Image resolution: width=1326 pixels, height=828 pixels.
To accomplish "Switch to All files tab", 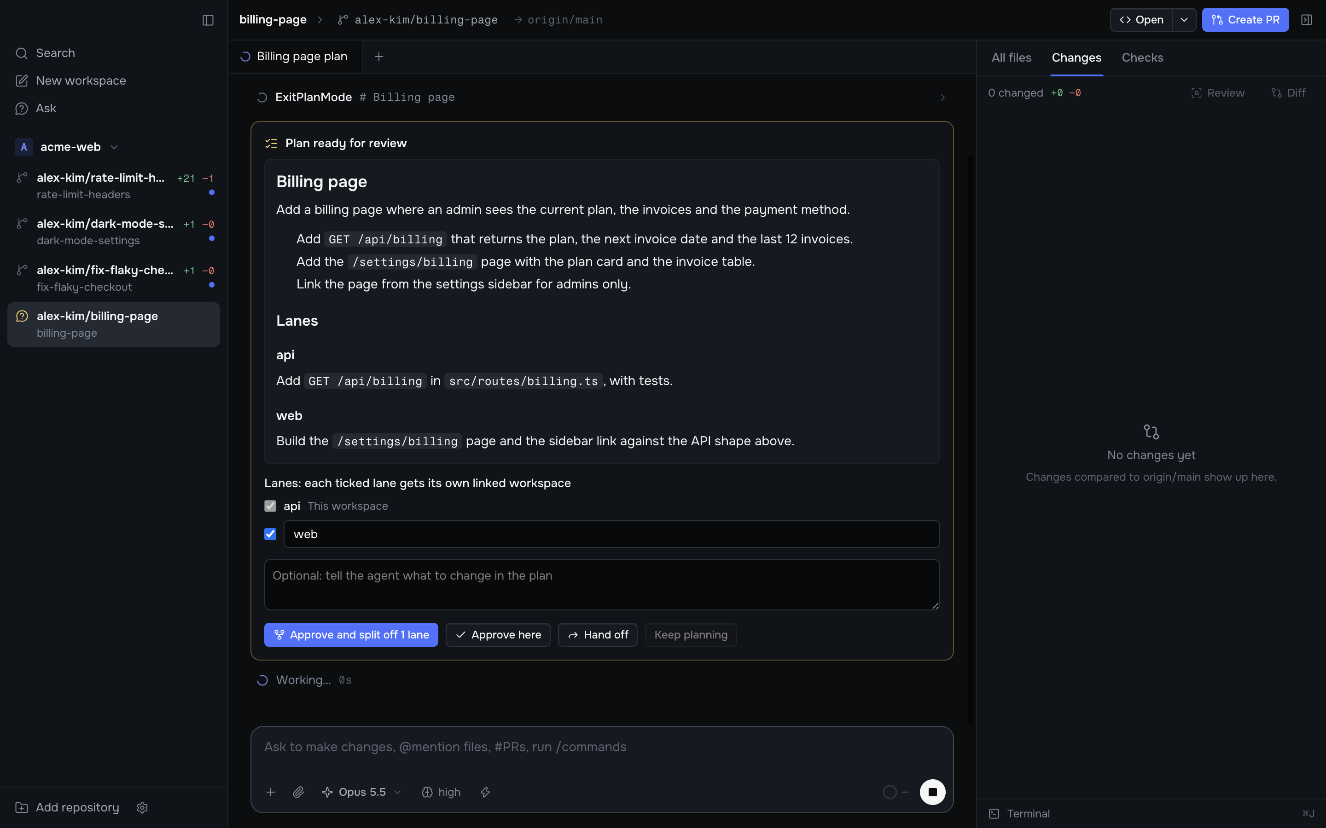I will tap(1011, 57).
